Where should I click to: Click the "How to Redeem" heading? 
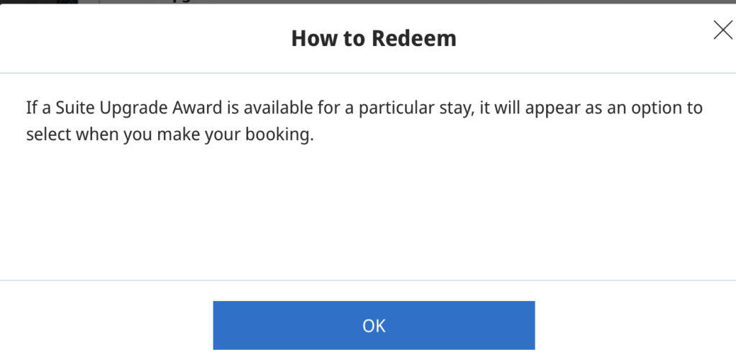373,38
